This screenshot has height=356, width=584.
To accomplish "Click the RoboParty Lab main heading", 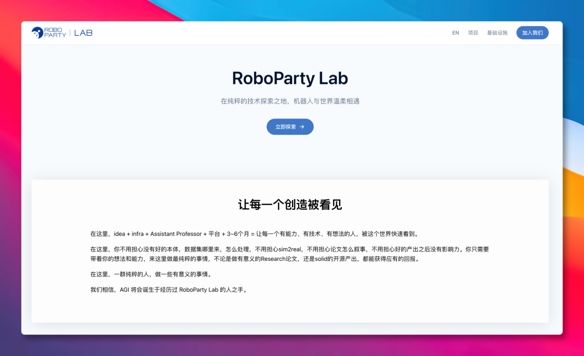I will 290,78.
